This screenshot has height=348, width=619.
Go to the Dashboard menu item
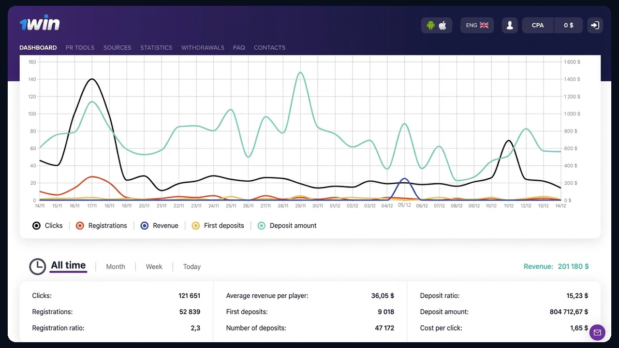[38, 47]
